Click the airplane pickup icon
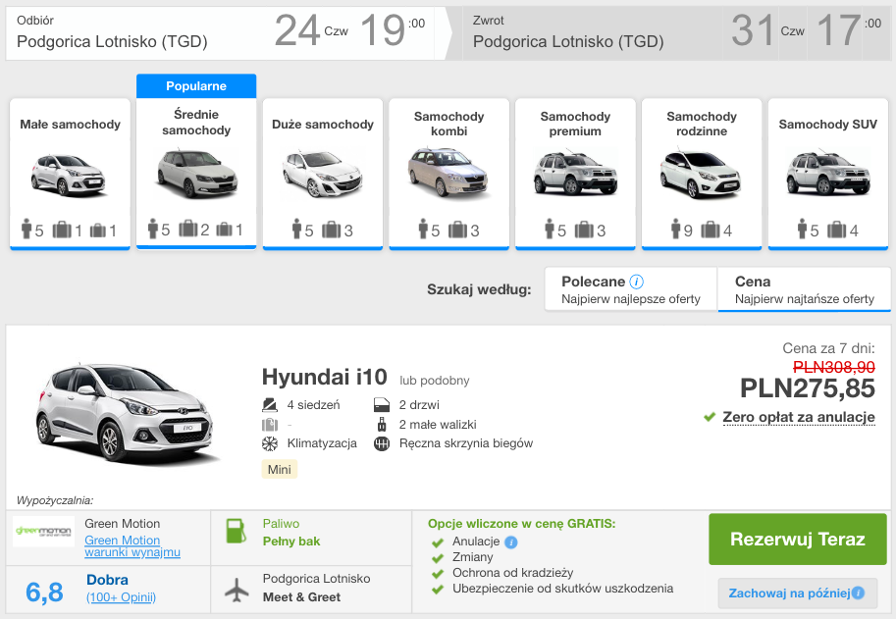 [x=237, y=590]
